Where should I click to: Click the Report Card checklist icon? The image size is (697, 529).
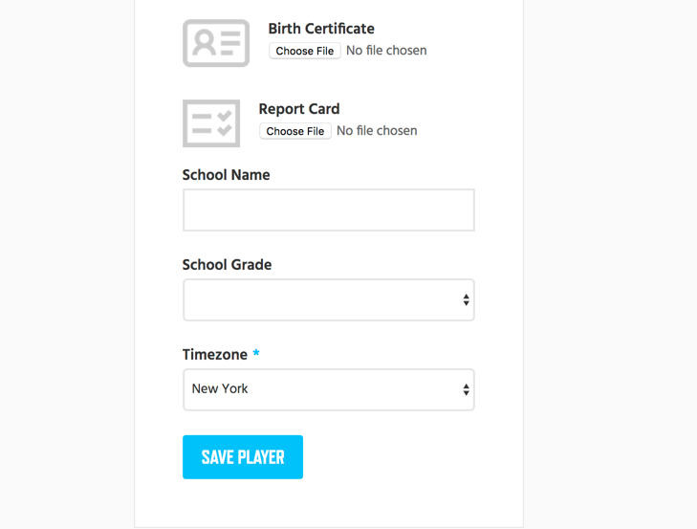pos(211,123)
